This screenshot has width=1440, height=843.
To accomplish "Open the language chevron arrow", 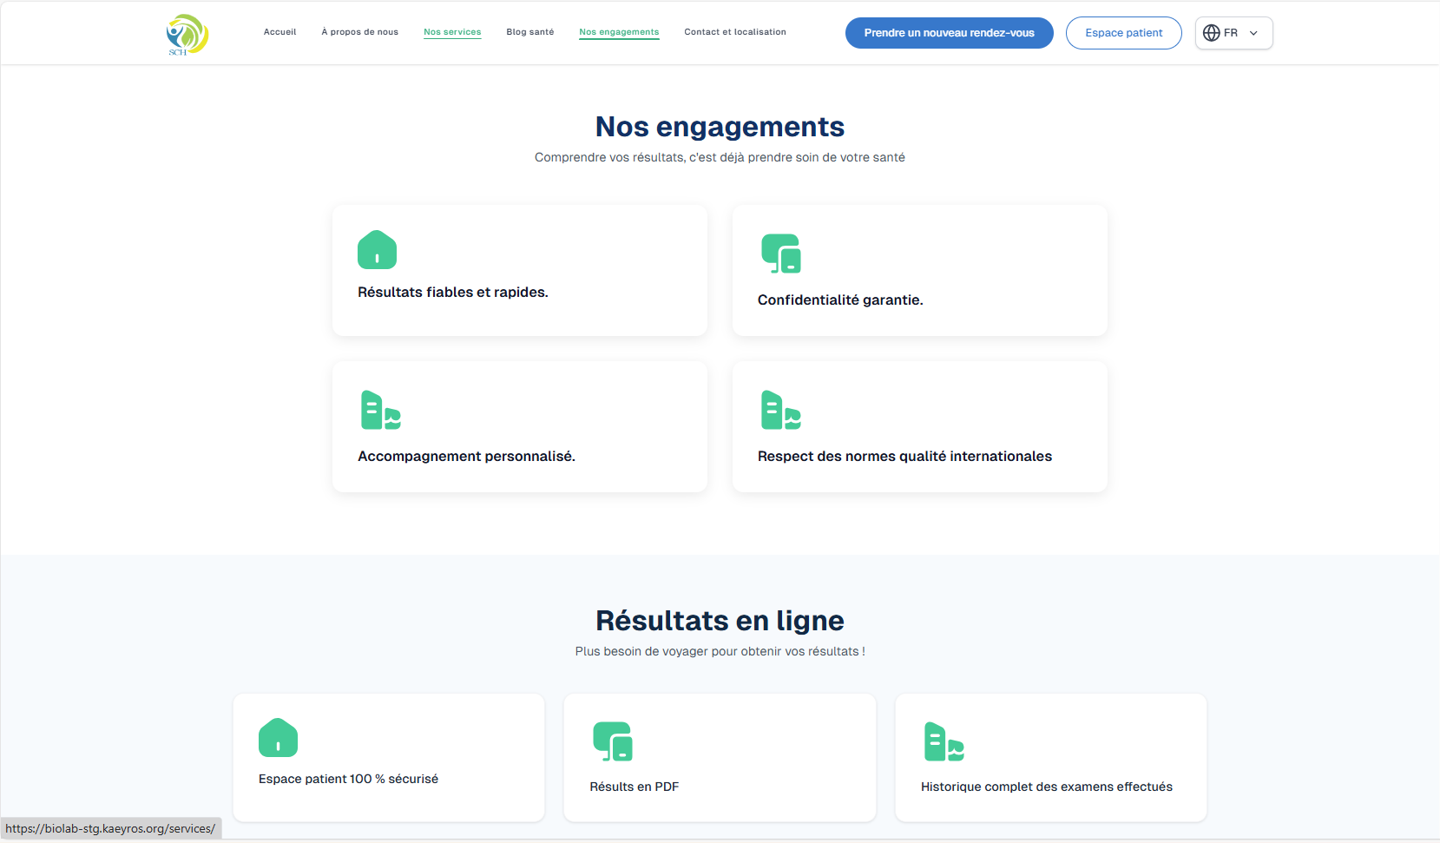I will [1253, 32].
